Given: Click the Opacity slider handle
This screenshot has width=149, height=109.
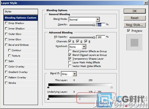Looking at the screenshot, I should (94, 25).
